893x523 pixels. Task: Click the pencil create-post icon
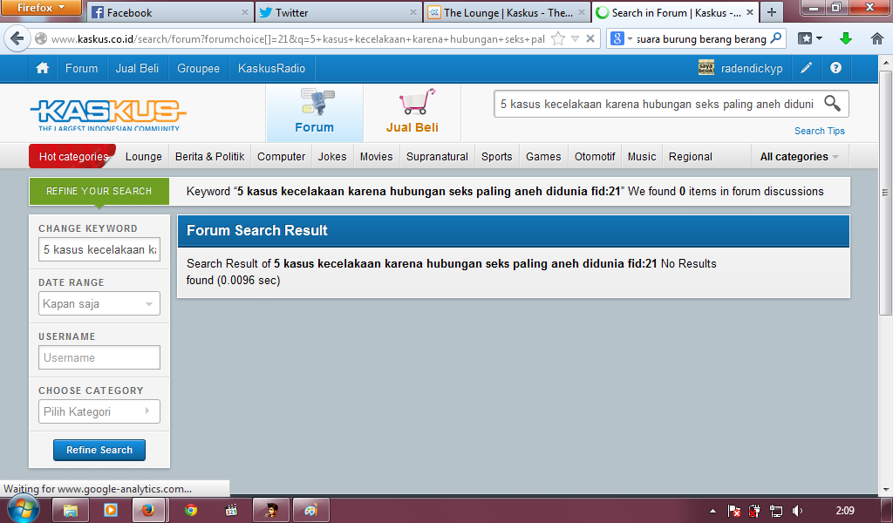click(x=806, y=68)
